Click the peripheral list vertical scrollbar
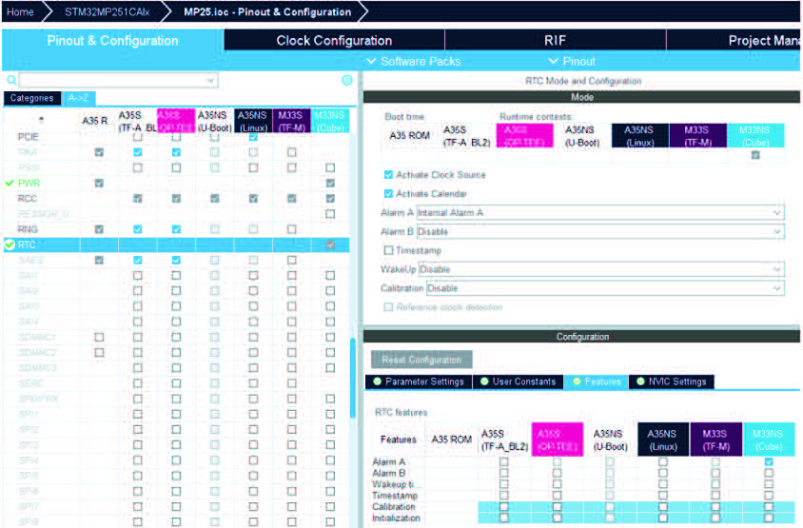This screenshot has width=803, height=528. click(x=353, y=378)
